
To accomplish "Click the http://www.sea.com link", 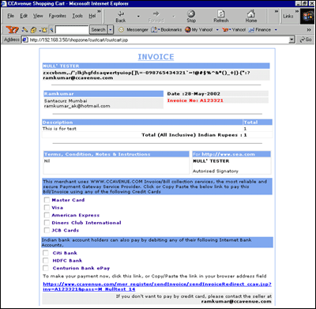I will pos(228,154).
